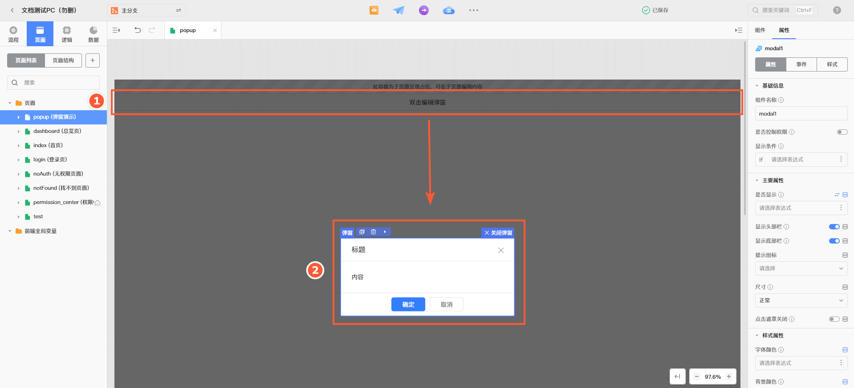Open the 主分支 branch selector

click(x=146, y=10)
